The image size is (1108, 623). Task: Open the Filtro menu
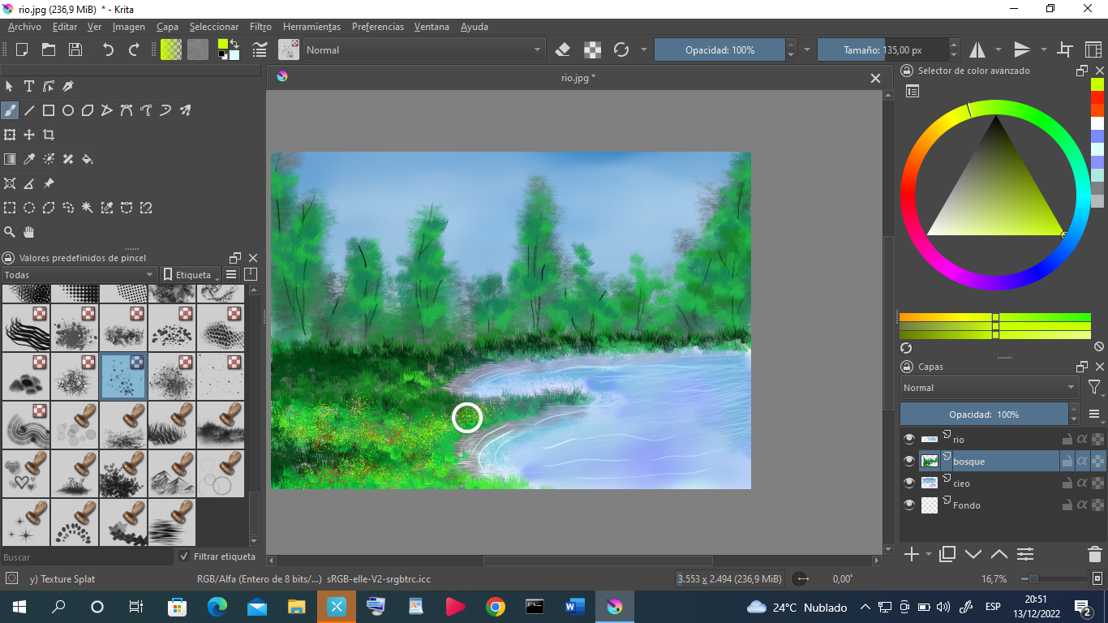260,27
